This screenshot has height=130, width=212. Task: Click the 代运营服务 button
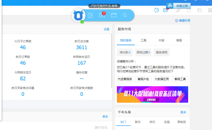click(125, 79)
